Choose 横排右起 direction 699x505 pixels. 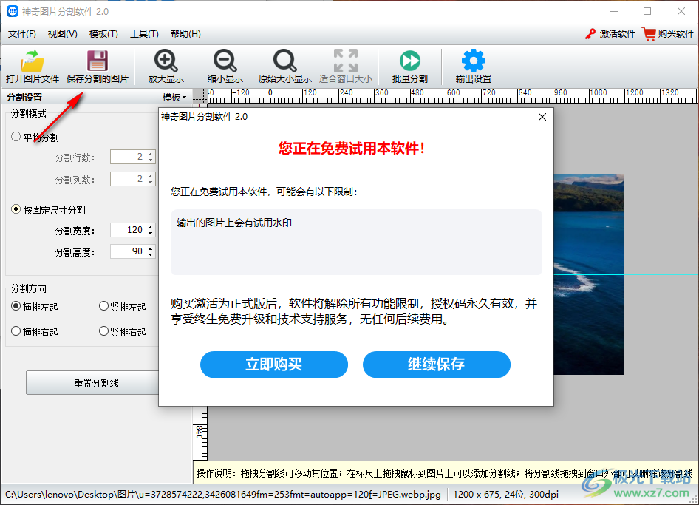pos(16,331)
